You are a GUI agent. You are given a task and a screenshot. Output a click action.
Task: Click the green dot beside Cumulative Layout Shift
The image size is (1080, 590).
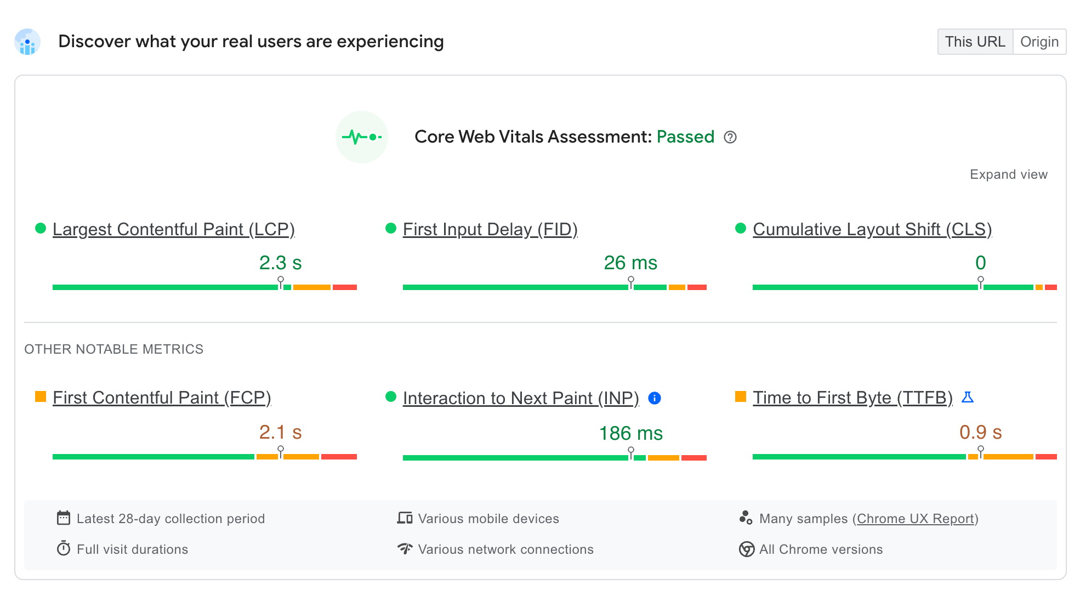(x=741, y=228)
